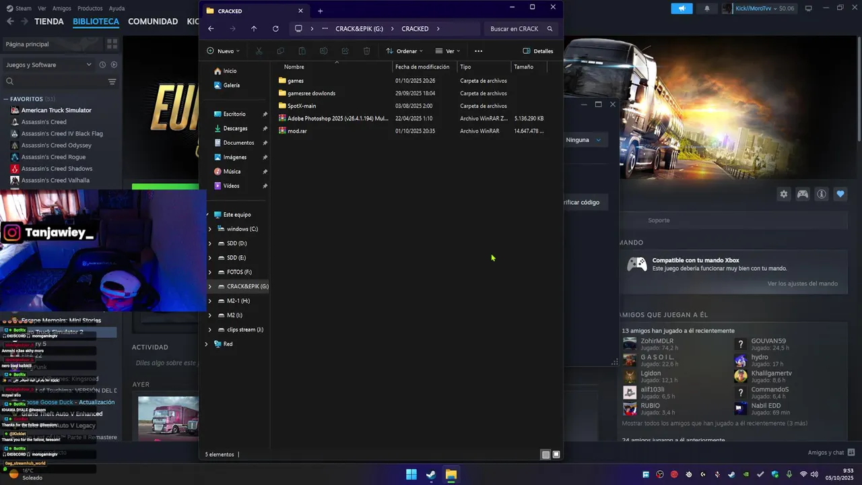Select Assassin's Creed Odyssey in library
862x485 pixels.
56,145
